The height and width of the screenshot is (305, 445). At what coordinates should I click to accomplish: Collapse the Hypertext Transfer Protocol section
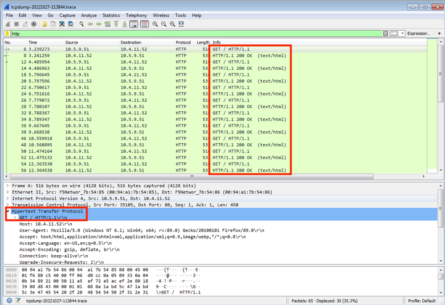coord(7,211)
